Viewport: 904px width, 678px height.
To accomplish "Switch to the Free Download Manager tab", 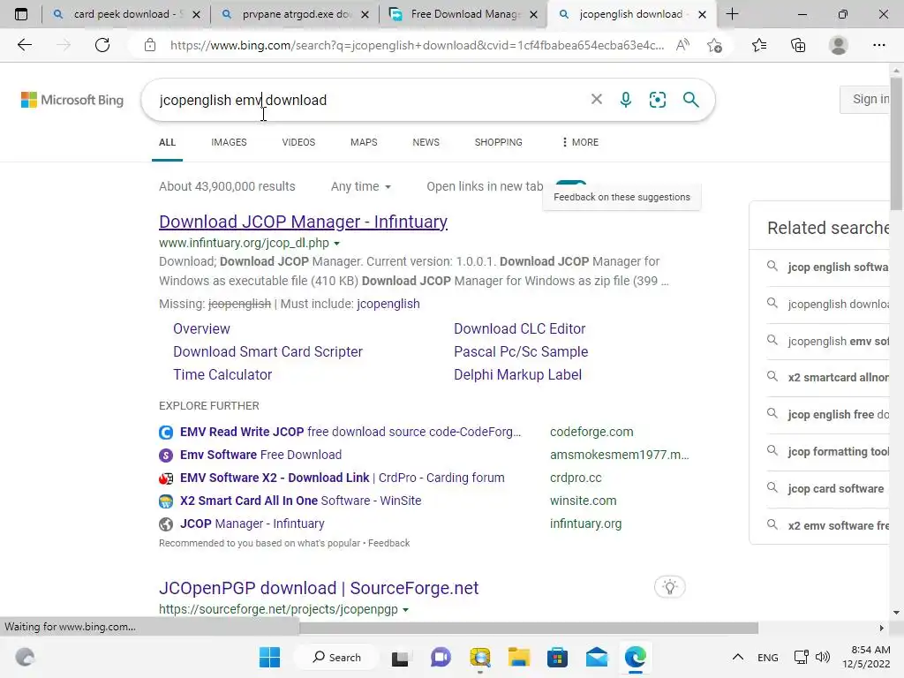I will [x=464, y=14].
